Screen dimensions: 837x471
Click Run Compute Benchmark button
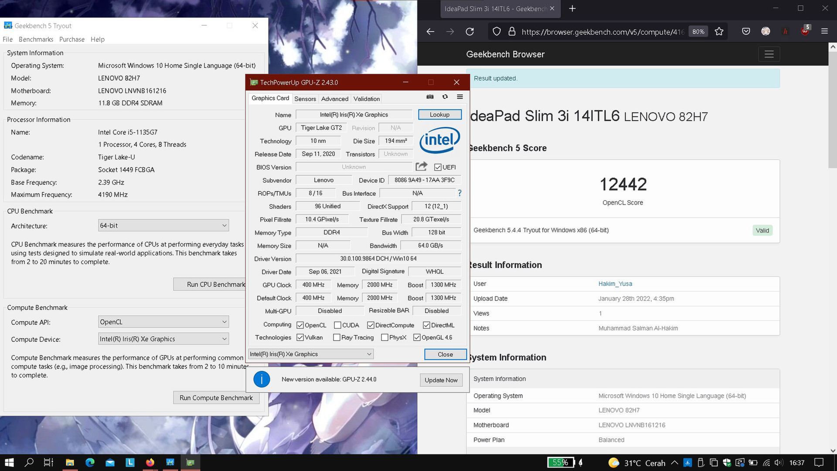point(216,398)
